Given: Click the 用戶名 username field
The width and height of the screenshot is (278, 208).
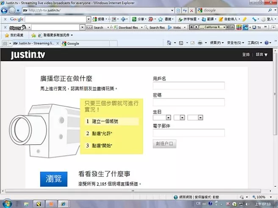Looking at the screenshot, I should [x=189, y=86].
